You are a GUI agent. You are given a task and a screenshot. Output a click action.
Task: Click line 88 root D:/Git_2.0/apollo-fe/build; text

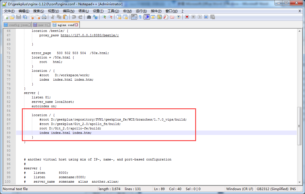coord(70,129)
